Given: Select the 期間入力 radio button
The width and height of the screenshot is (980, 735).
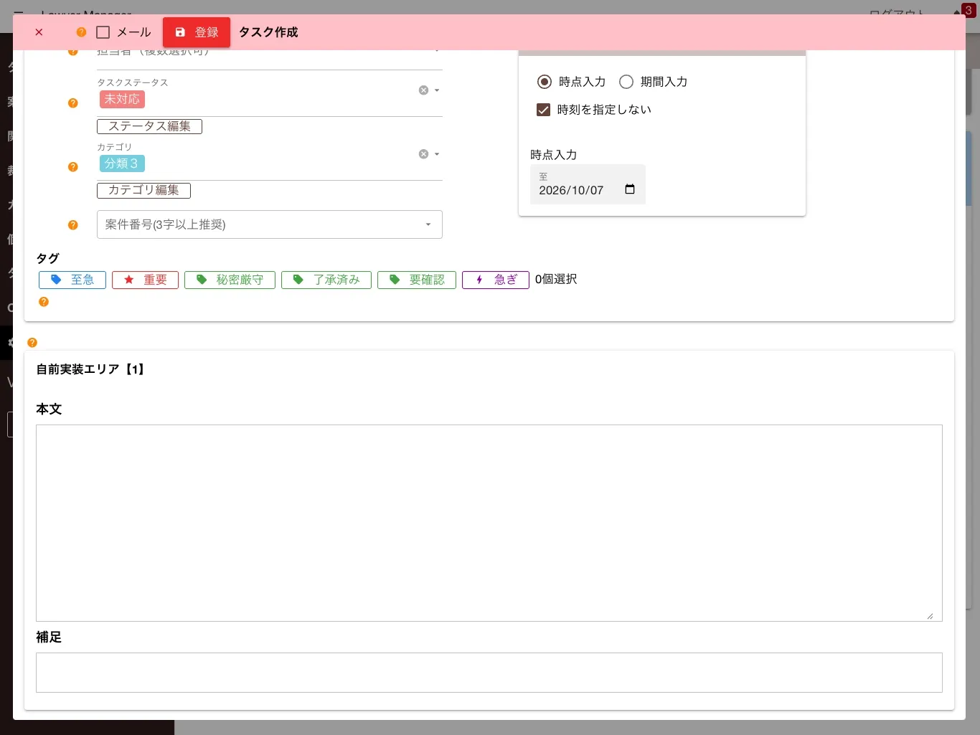Looking at the screenshot, I should click(x=626, y=82).
